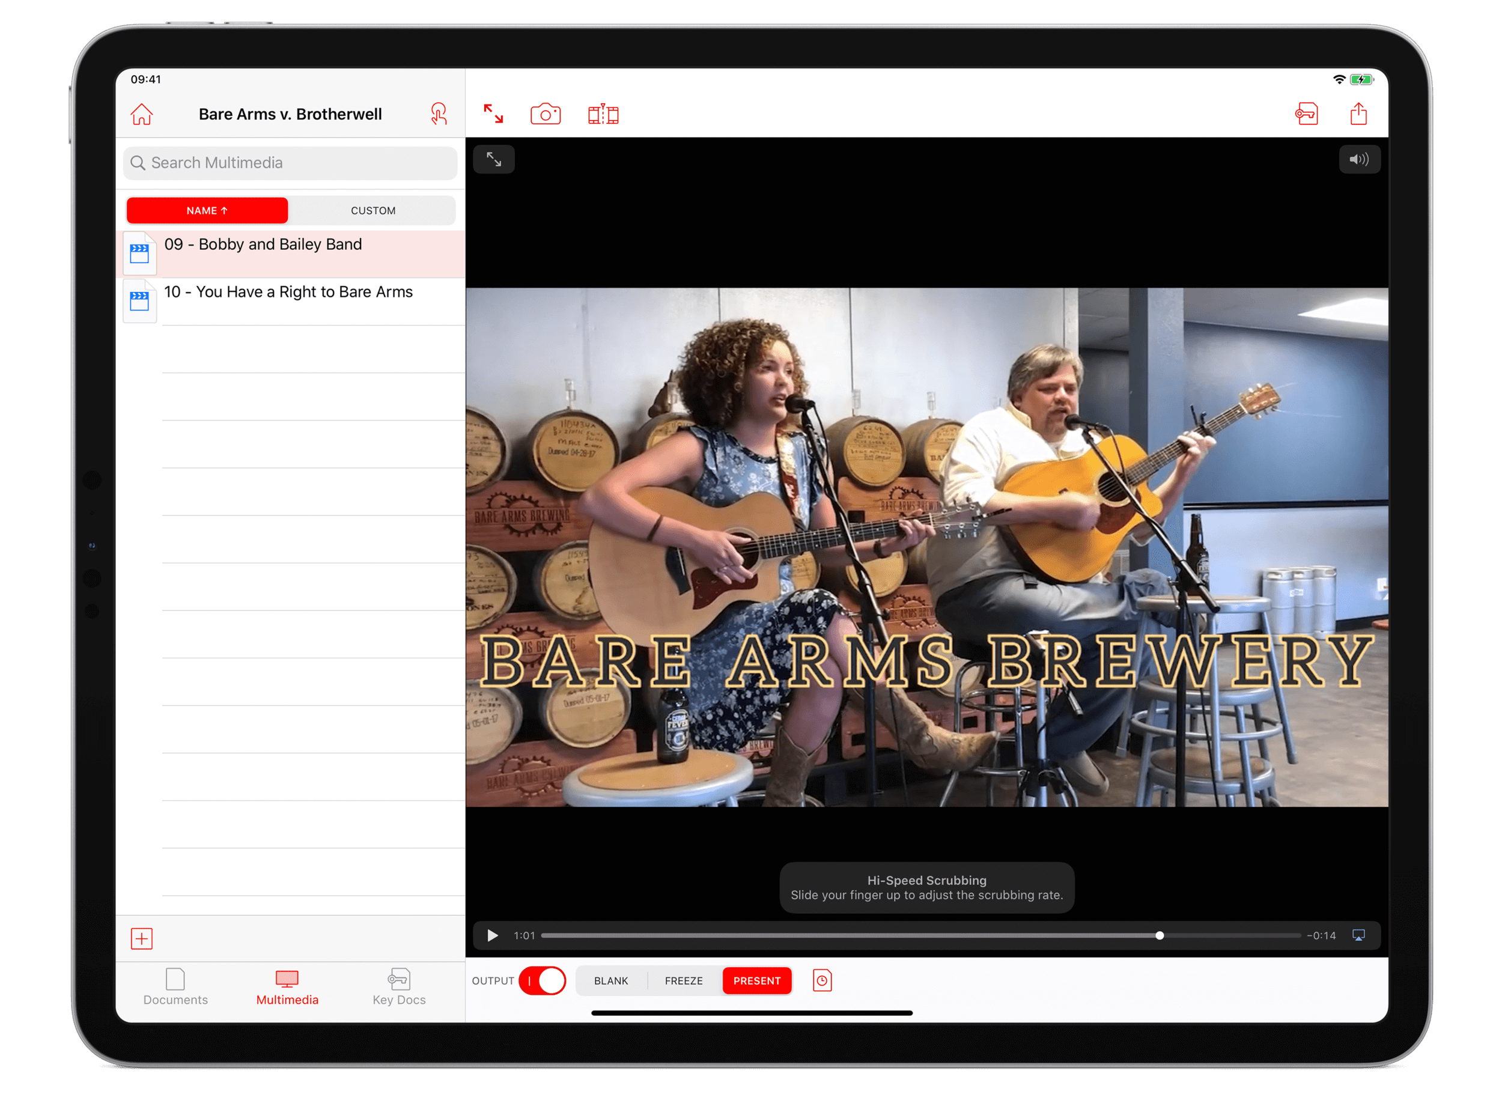Tap the 09:41 status bar clock
1502x1100 pixels.
(x=145, y=79)
